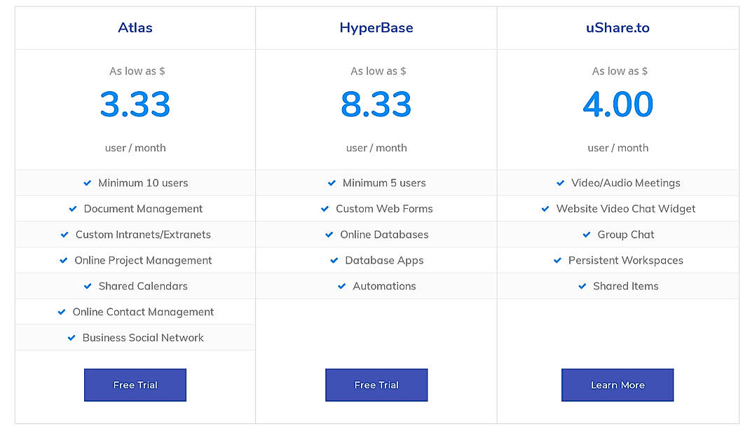The width and height of the screenshot is (750, 436).
Task: Select the 'Persistent Workspaces' feature text
Action: (x=626, y=260)
